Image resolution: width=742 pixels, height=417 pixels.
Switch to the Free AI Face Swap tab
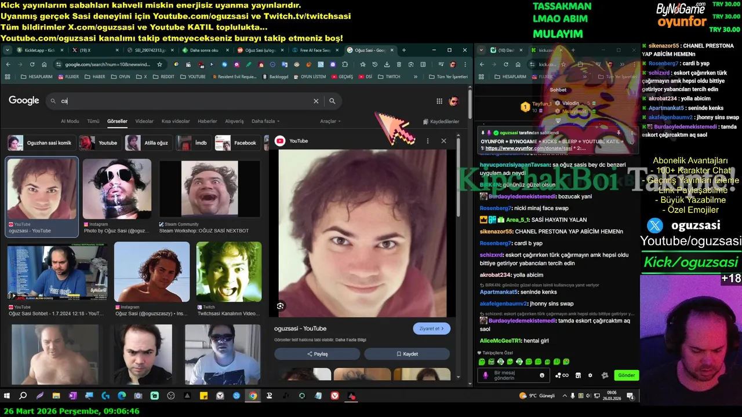(x=314, y=50)
